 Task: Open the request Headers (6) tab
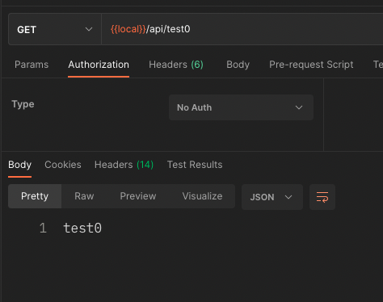[x=176, y=65]
